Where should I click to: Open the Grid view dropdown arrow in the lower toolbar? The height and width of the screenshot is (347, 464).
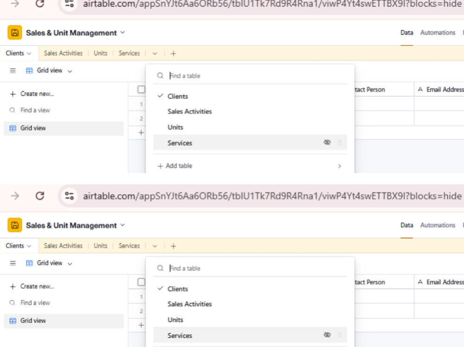(x=70, y=263)
